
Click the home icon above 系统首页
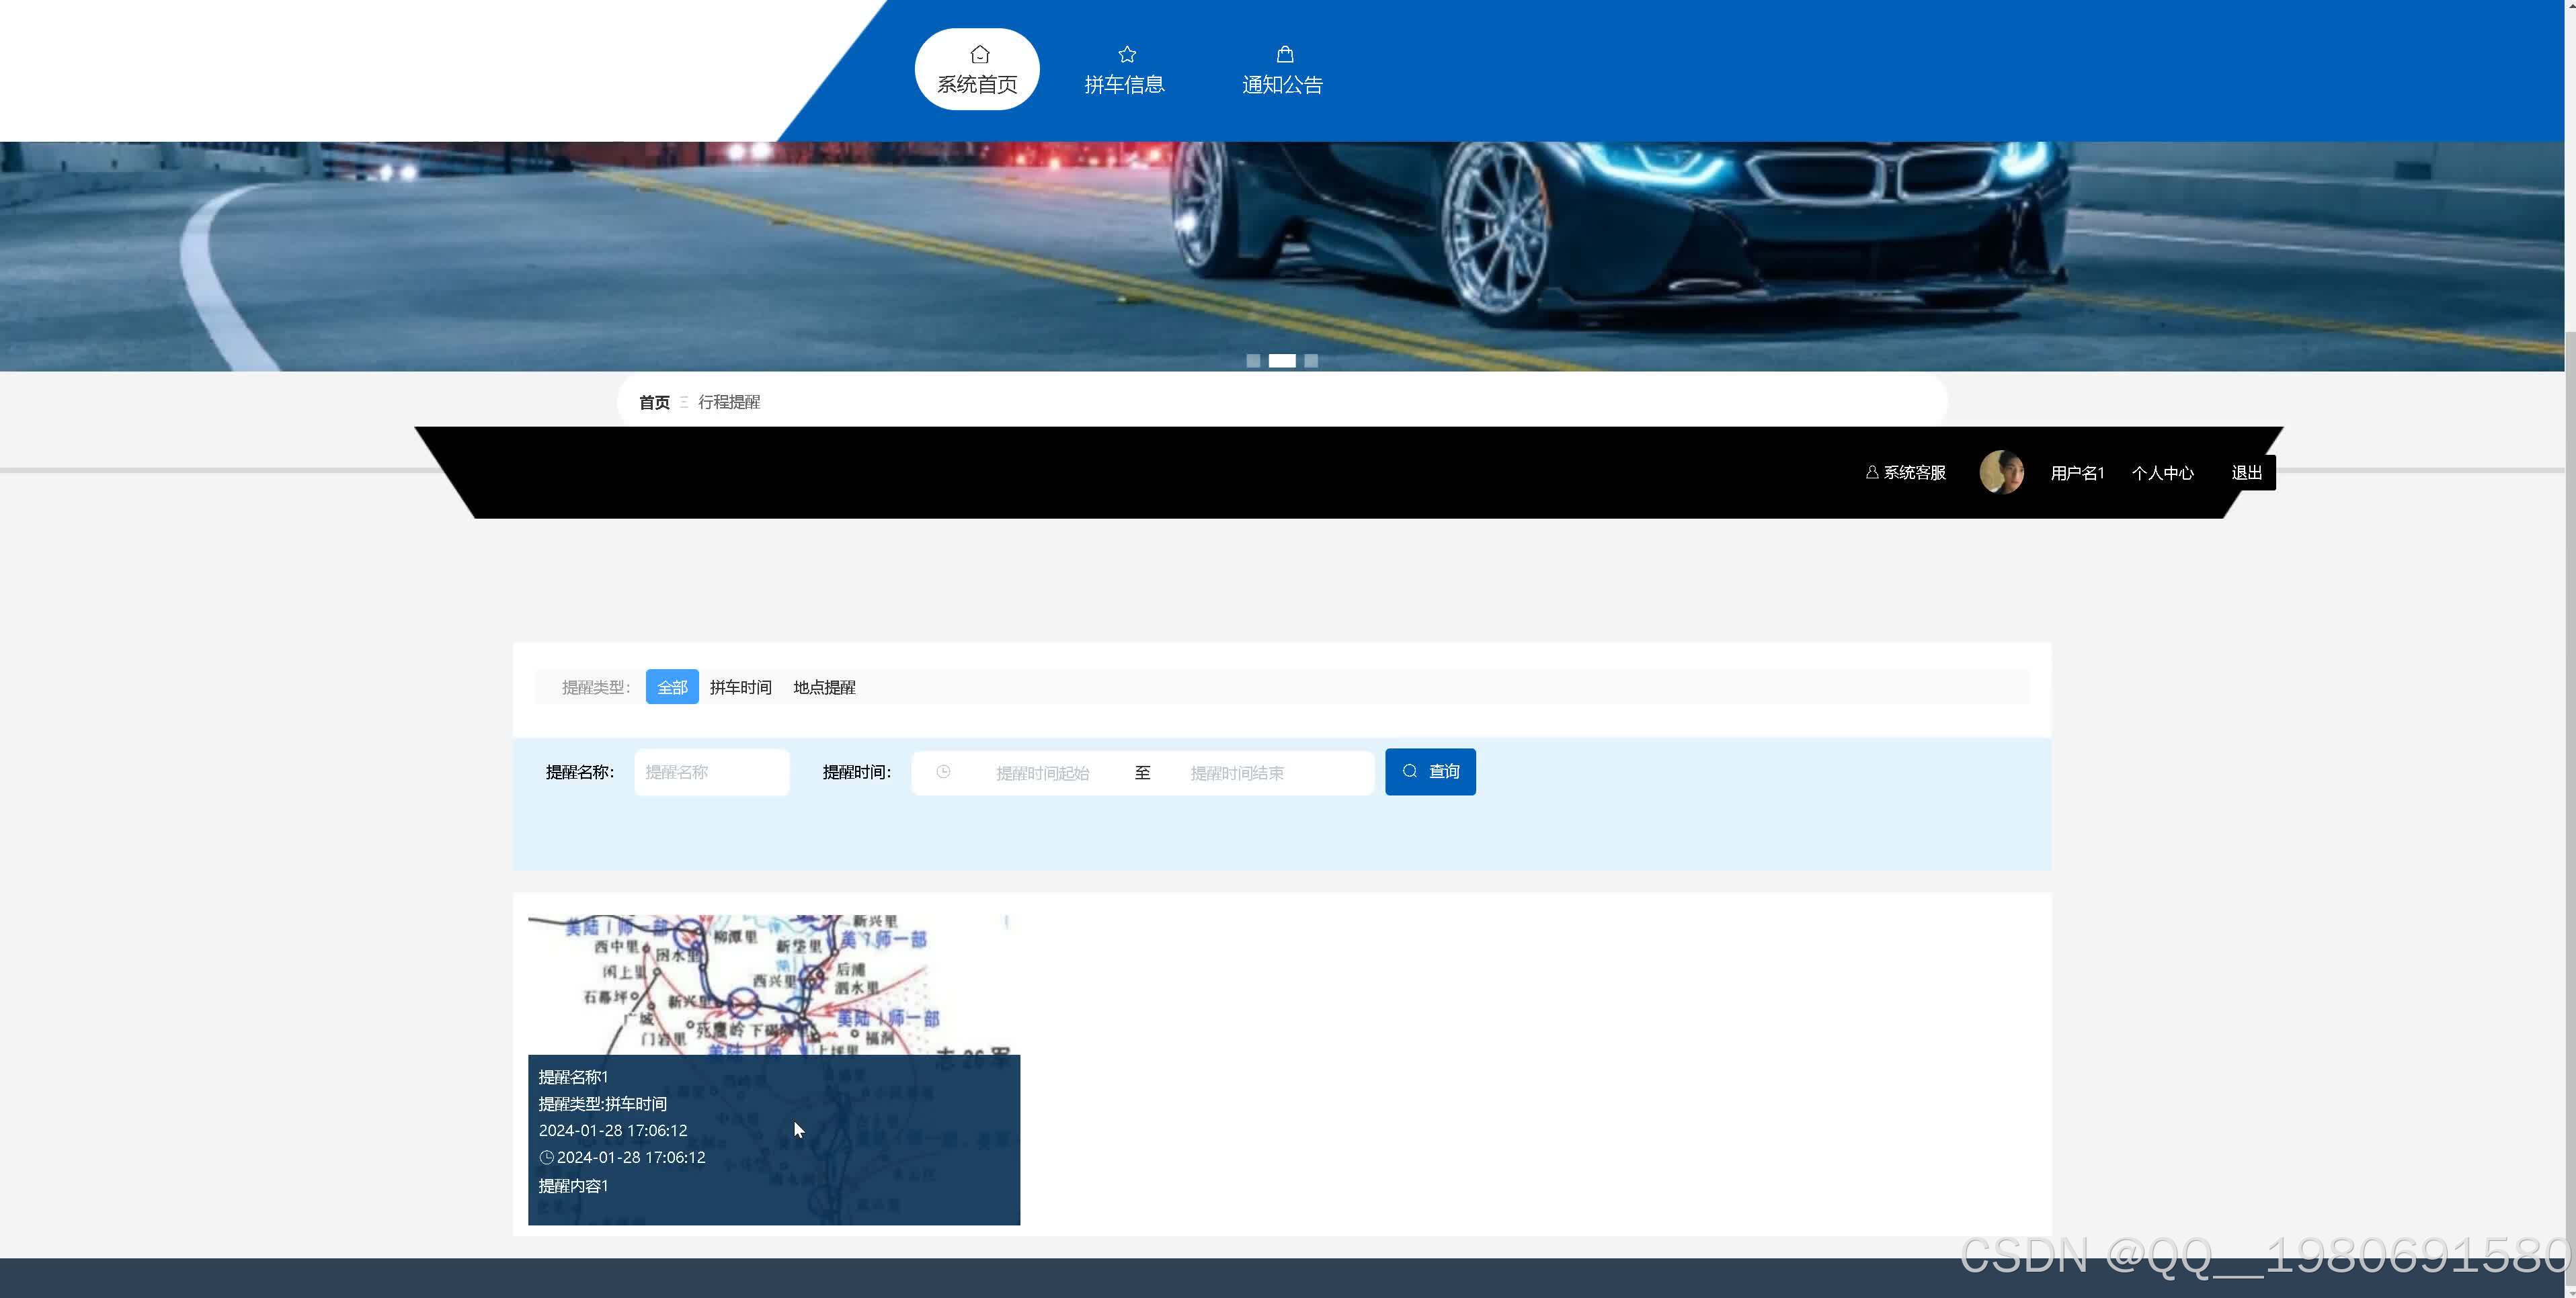coord(979,54)
